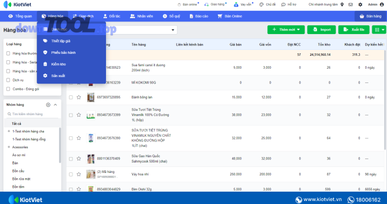387x204 pixels.
Task: Open the mail envelope icon
Action: coord(350,5)
